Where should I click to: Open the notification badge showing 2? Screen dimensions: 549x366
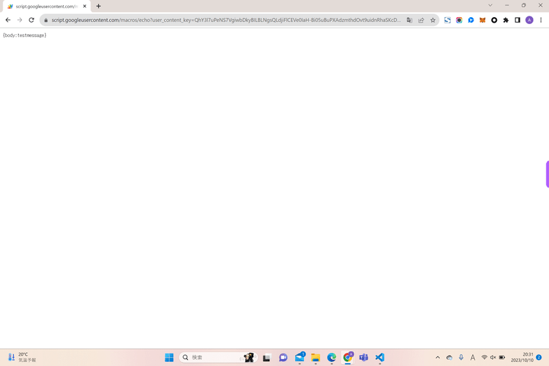539,357
